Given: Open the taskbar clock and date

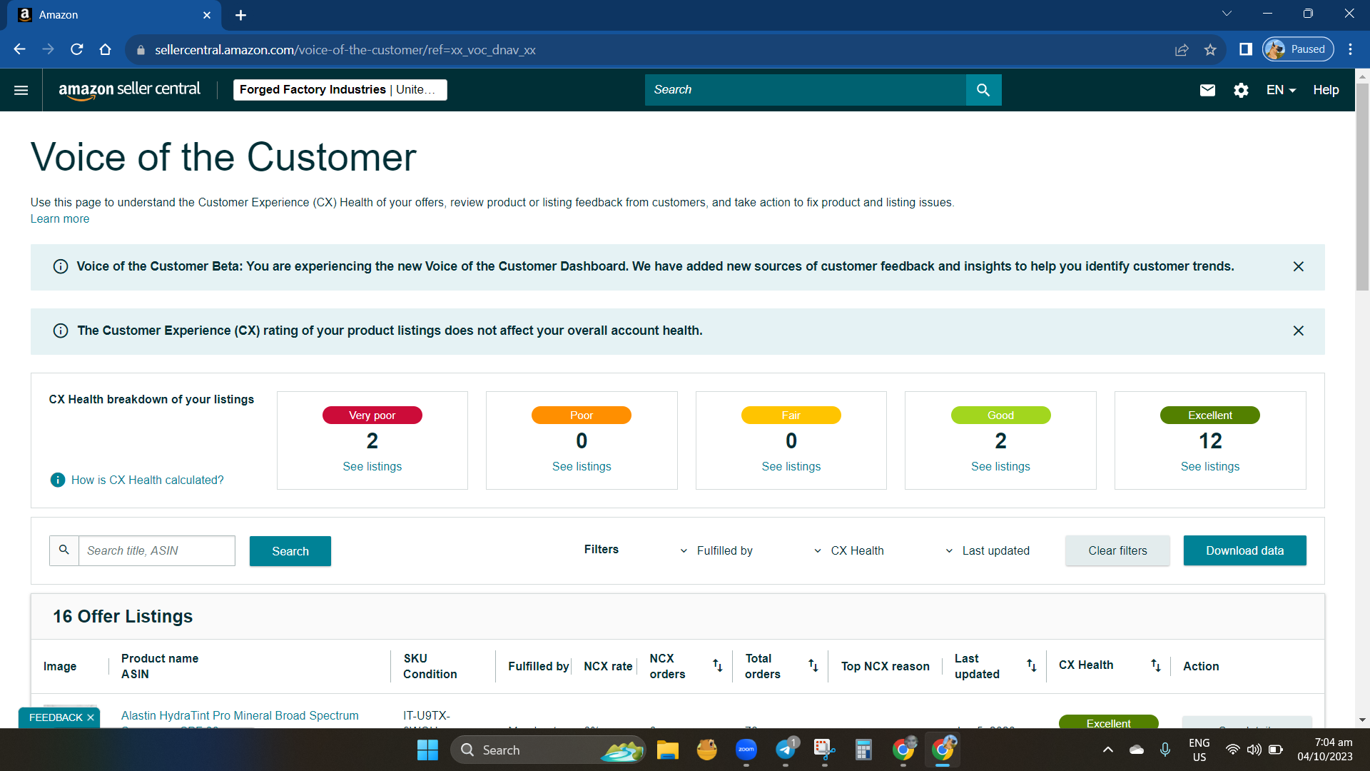Looking at the screenshot, I should (1325, 750).
